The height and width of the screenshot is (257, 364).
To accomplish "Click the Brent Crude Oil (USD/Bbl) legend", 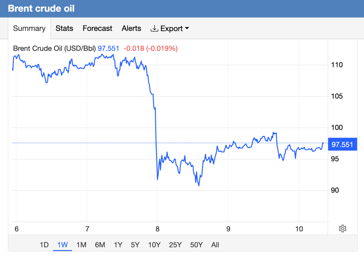I will [54, 48].
